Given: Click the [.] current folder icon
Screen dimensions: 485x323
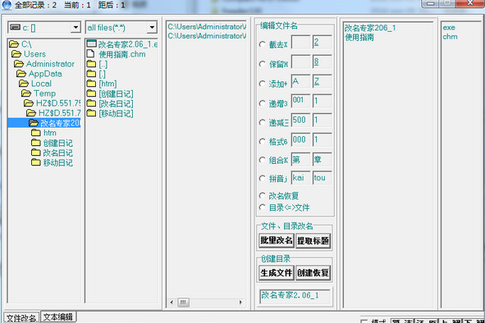Looking at the screenshot, I should click(91, 74).
